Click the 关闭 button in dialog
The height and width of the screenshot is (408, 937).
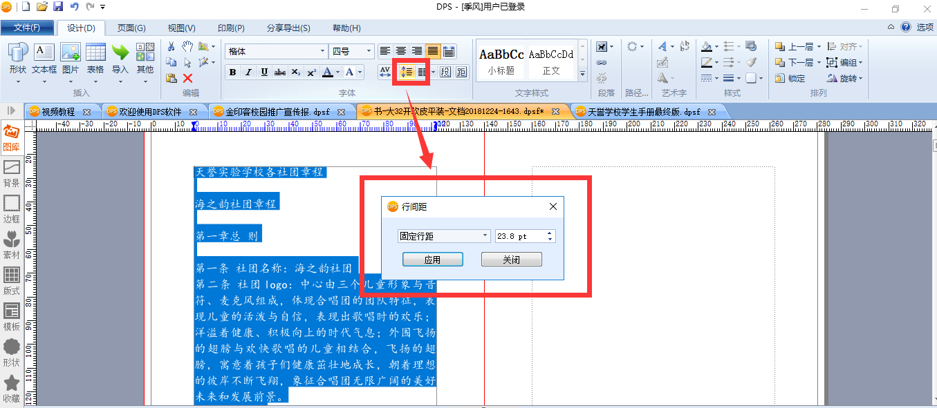pos(512,260)
